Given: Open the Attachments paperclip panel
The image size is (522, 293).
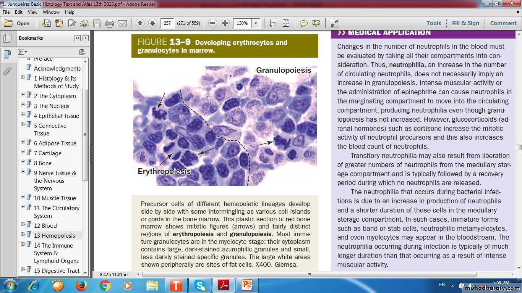Looking at the screenshot, I should tap(7, 71).
